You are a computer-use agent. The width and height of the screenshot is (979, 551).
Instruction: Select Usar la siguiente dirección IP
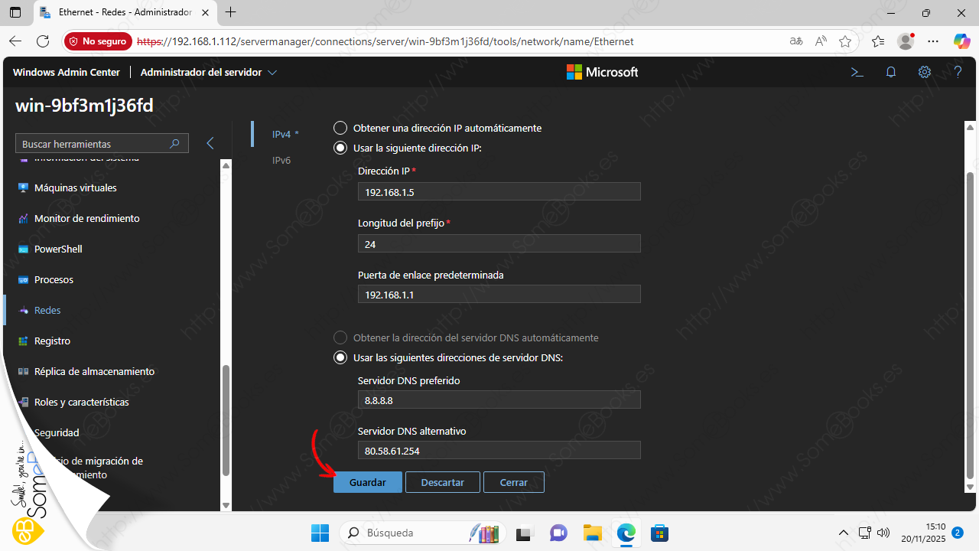[340, 148]
